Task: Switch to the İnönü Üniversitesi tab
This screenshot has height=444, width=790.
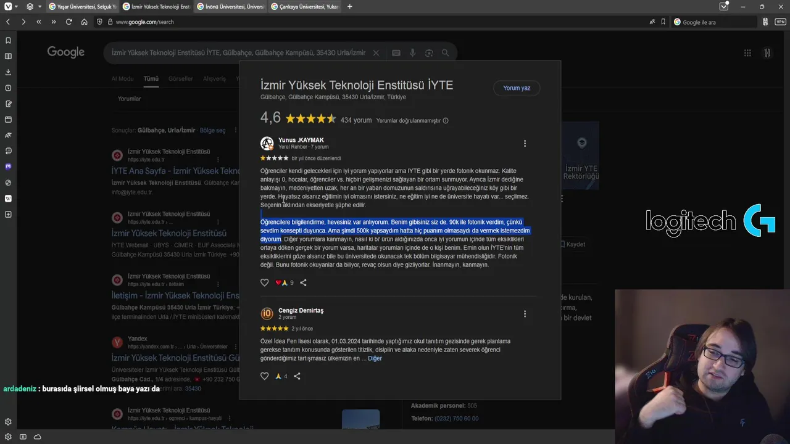Action: (x=230, y=6)
